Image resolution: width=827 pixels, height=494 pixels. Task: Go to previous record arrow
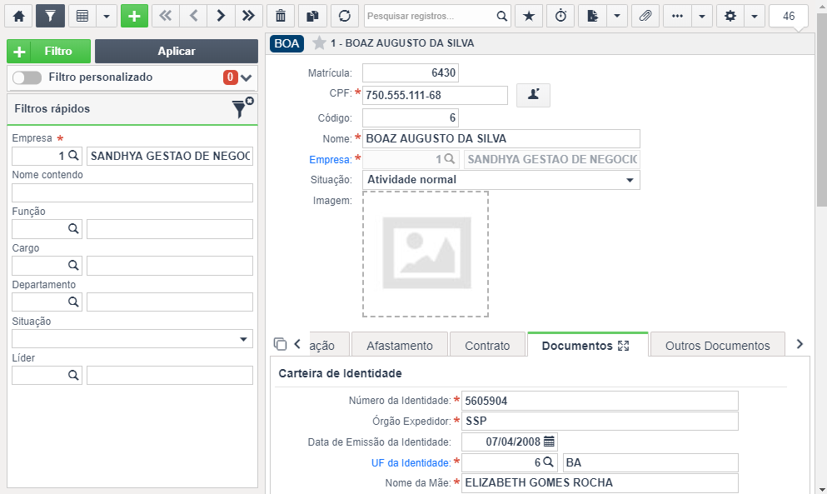click(x=193, y=16)
